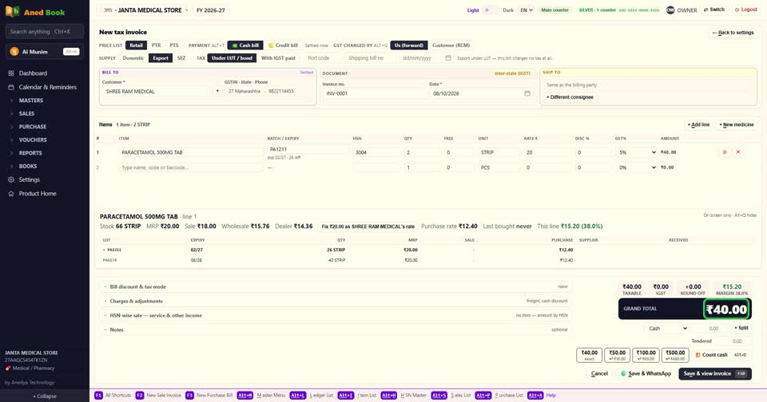Select the PTR price list
Viewport: 767px width, 402px height.
[156, 45]
